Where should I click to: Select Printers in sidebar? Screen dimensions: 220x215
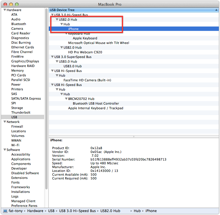[17, 89]
